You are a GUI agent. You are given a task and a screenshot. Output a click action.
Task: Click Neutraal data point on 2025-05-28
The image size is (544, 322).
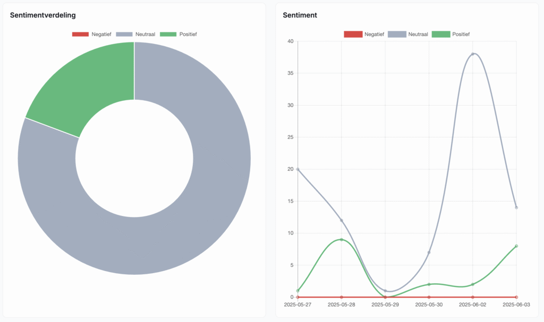(342, 220)
